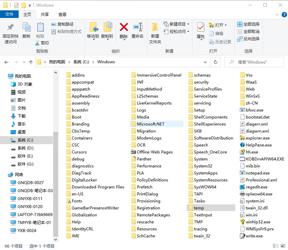Click the rename (重命名) ribbon icon
This screenshot has height=250, width=288.
pos(138,27)
